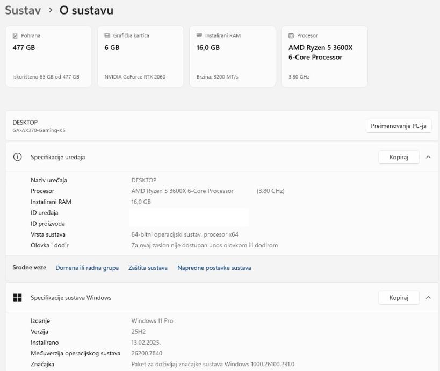This screenshot has width=440, height=371.
Task: Open the NVIDIA GeForce RTX 2060 card
Action: [x=140, y=56]
